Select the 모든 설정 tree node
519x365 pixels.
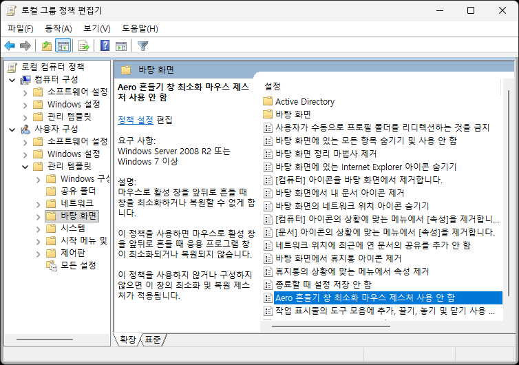point(78,265)
